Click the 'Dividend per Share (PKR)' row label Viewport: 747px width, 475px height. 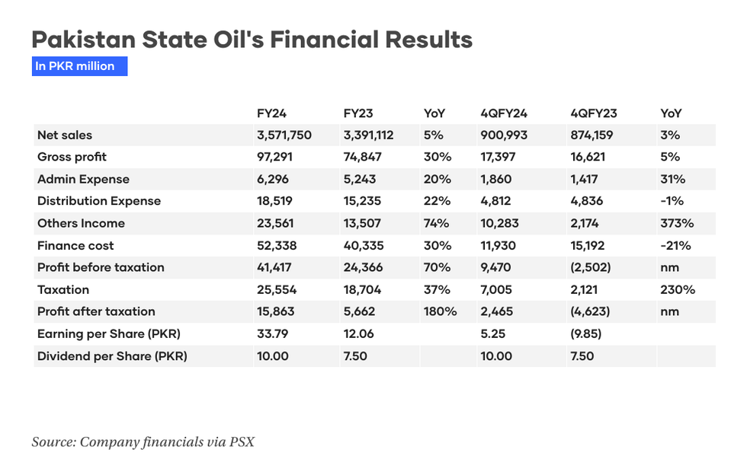pyautogui.click(x=112, y=355)
